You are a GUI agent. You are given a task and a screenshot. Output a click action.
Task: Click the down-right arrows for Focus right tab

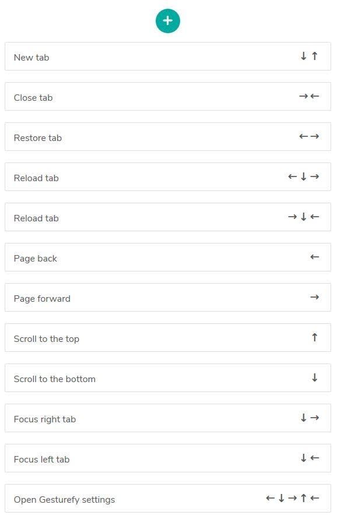point(310,418)
